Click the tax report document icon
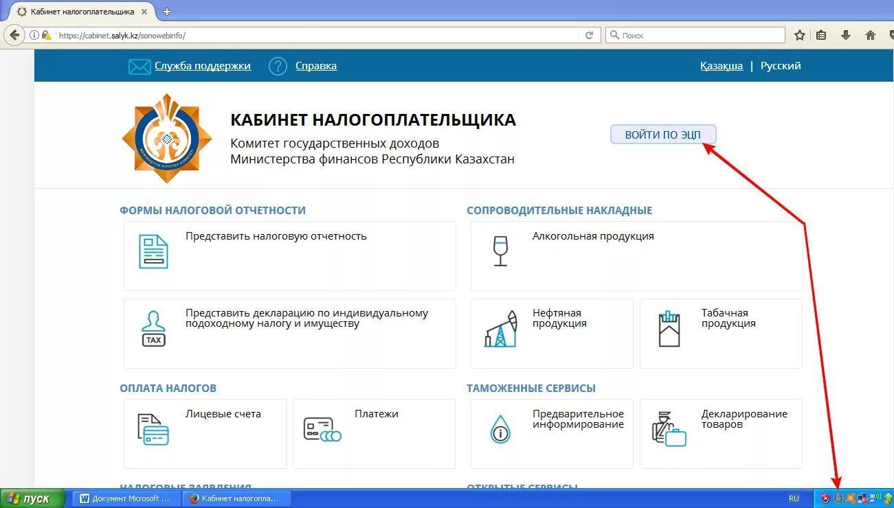This screenshot has height=508, width=894. 152,251
